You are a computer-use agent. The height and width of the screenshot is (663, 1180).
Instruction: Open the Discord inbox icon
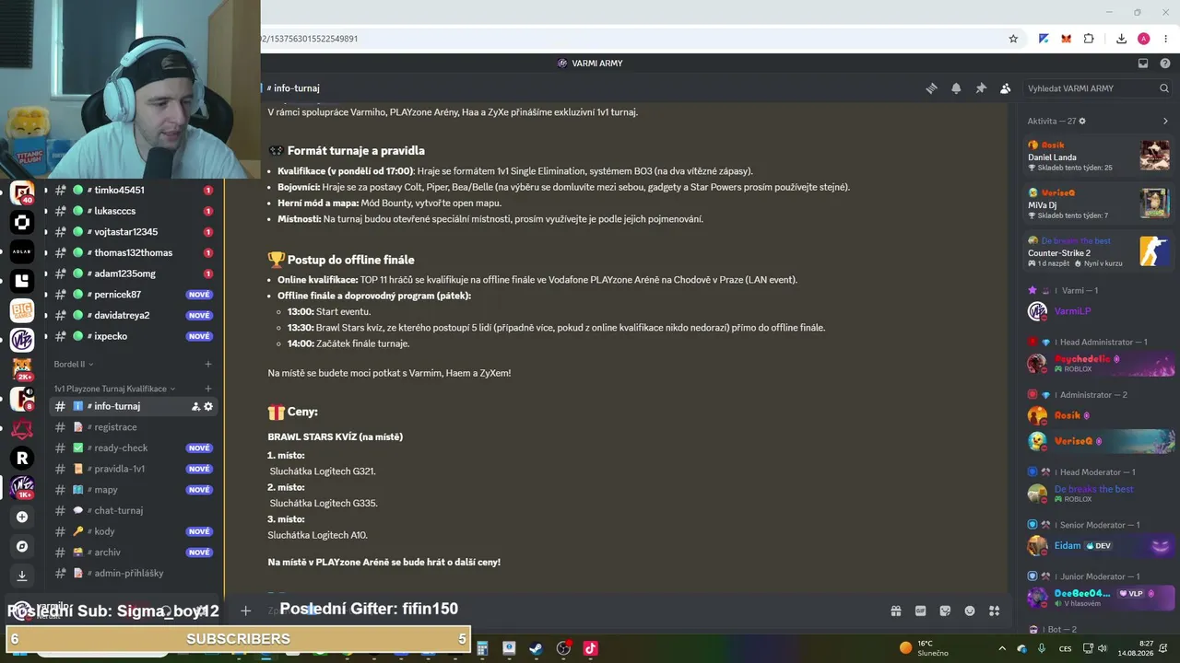click(x=1143, y=64)
